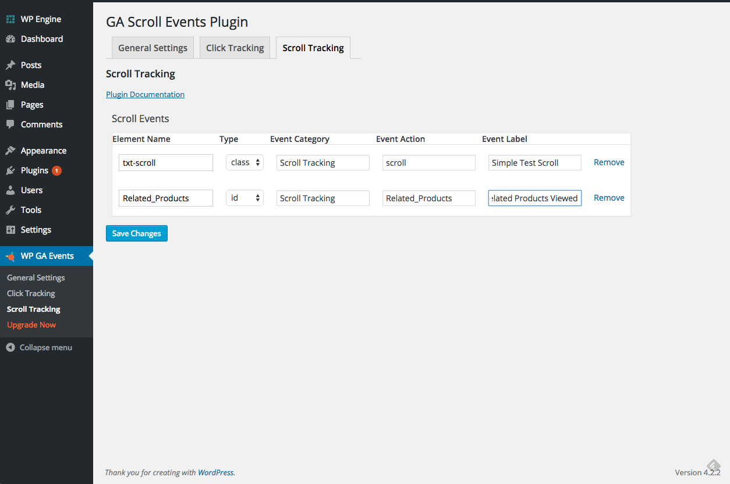Click the Upgrade Now sidebar link

tap(31, 325)
